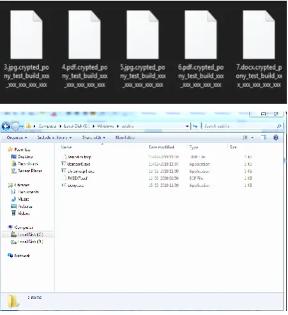The width and height of the screenshot is (288, 315).
Task: Sort by the Name column header
Action: (x=66, y=147)
